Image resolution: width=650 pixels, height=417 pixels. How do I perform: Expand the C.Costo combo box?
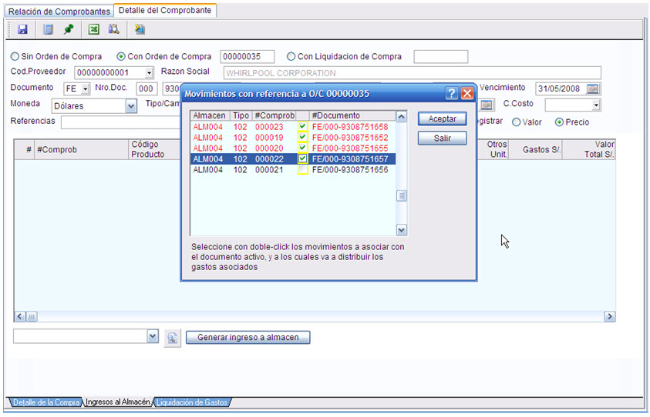595,105
